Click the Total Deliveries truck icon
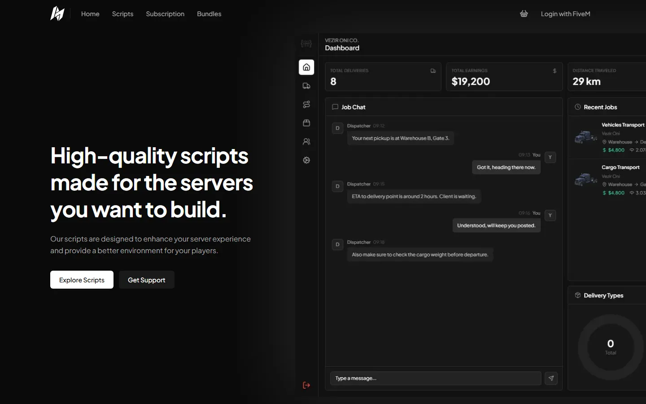646x404 pixels. (x=433, y=71)
